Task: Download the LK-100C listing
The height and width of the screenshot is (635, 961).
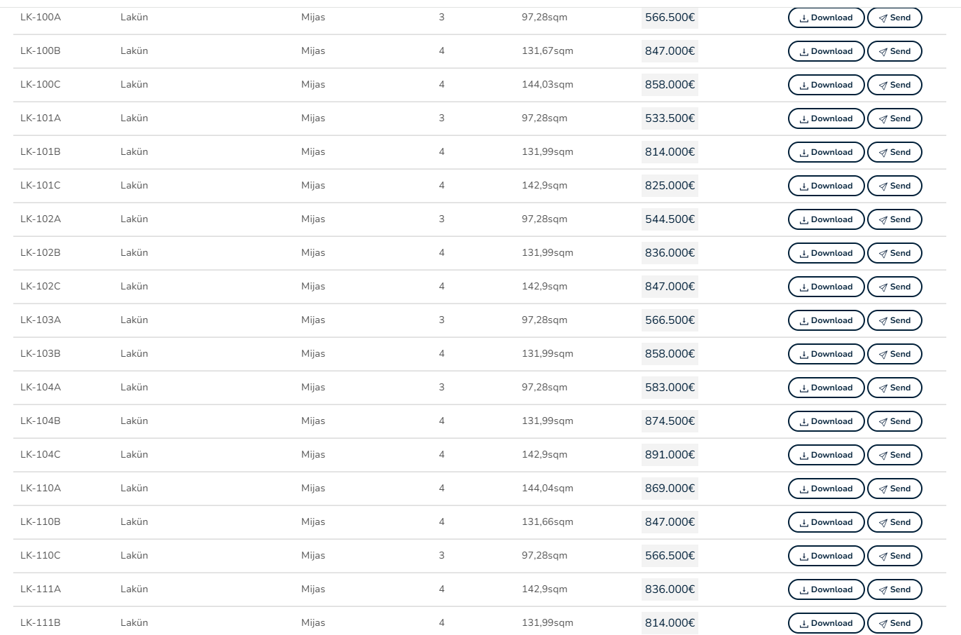Action: pyautogui.click(x=826, y=85)
